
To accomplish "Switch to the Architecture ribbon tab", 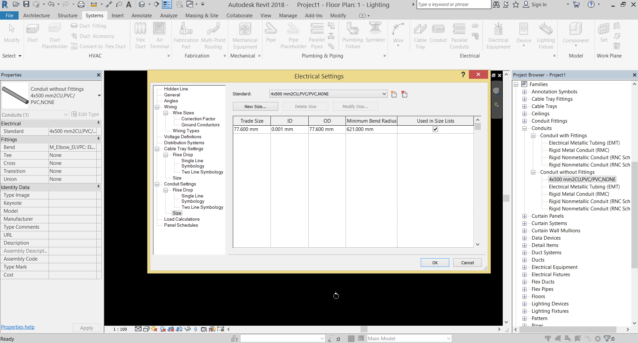I will [37, 16].
